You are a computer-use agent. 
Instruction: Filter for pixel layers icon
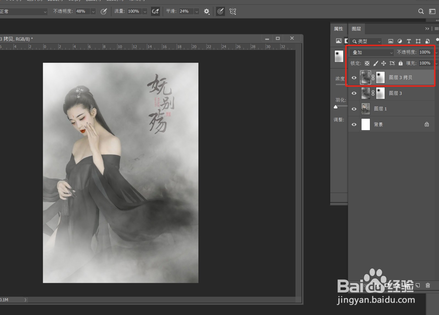(x=390, y=41)
